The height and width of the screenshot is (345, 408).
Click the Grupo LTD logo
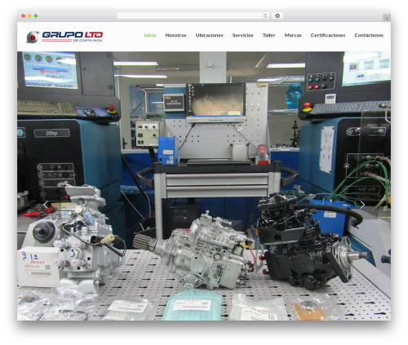[64, 37]
